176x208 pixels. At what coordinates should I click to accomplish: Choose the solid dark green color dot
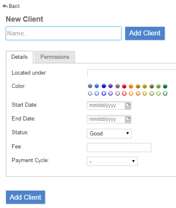[165, 86]
